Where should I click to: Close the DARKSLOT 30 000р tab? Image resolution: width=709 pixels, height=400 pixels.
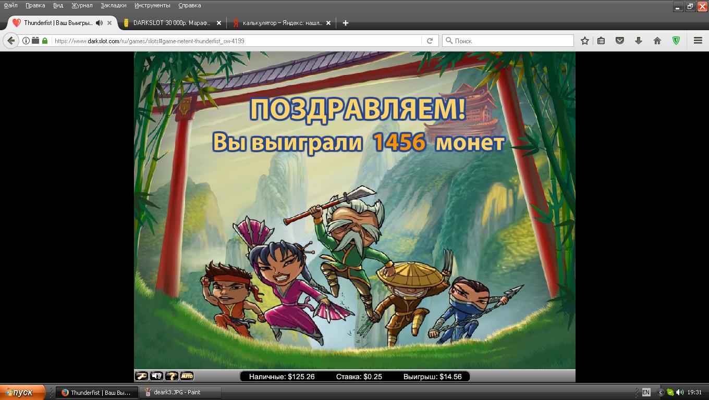tap(219, 23)
